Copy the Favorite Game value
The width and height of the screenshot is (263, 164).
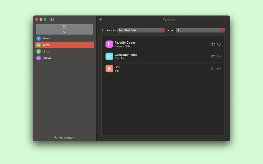click(x=213, y=44)
